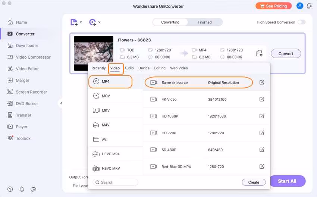Edit the 4K Video preset
The image size is (317, 197).
[261, 99]
